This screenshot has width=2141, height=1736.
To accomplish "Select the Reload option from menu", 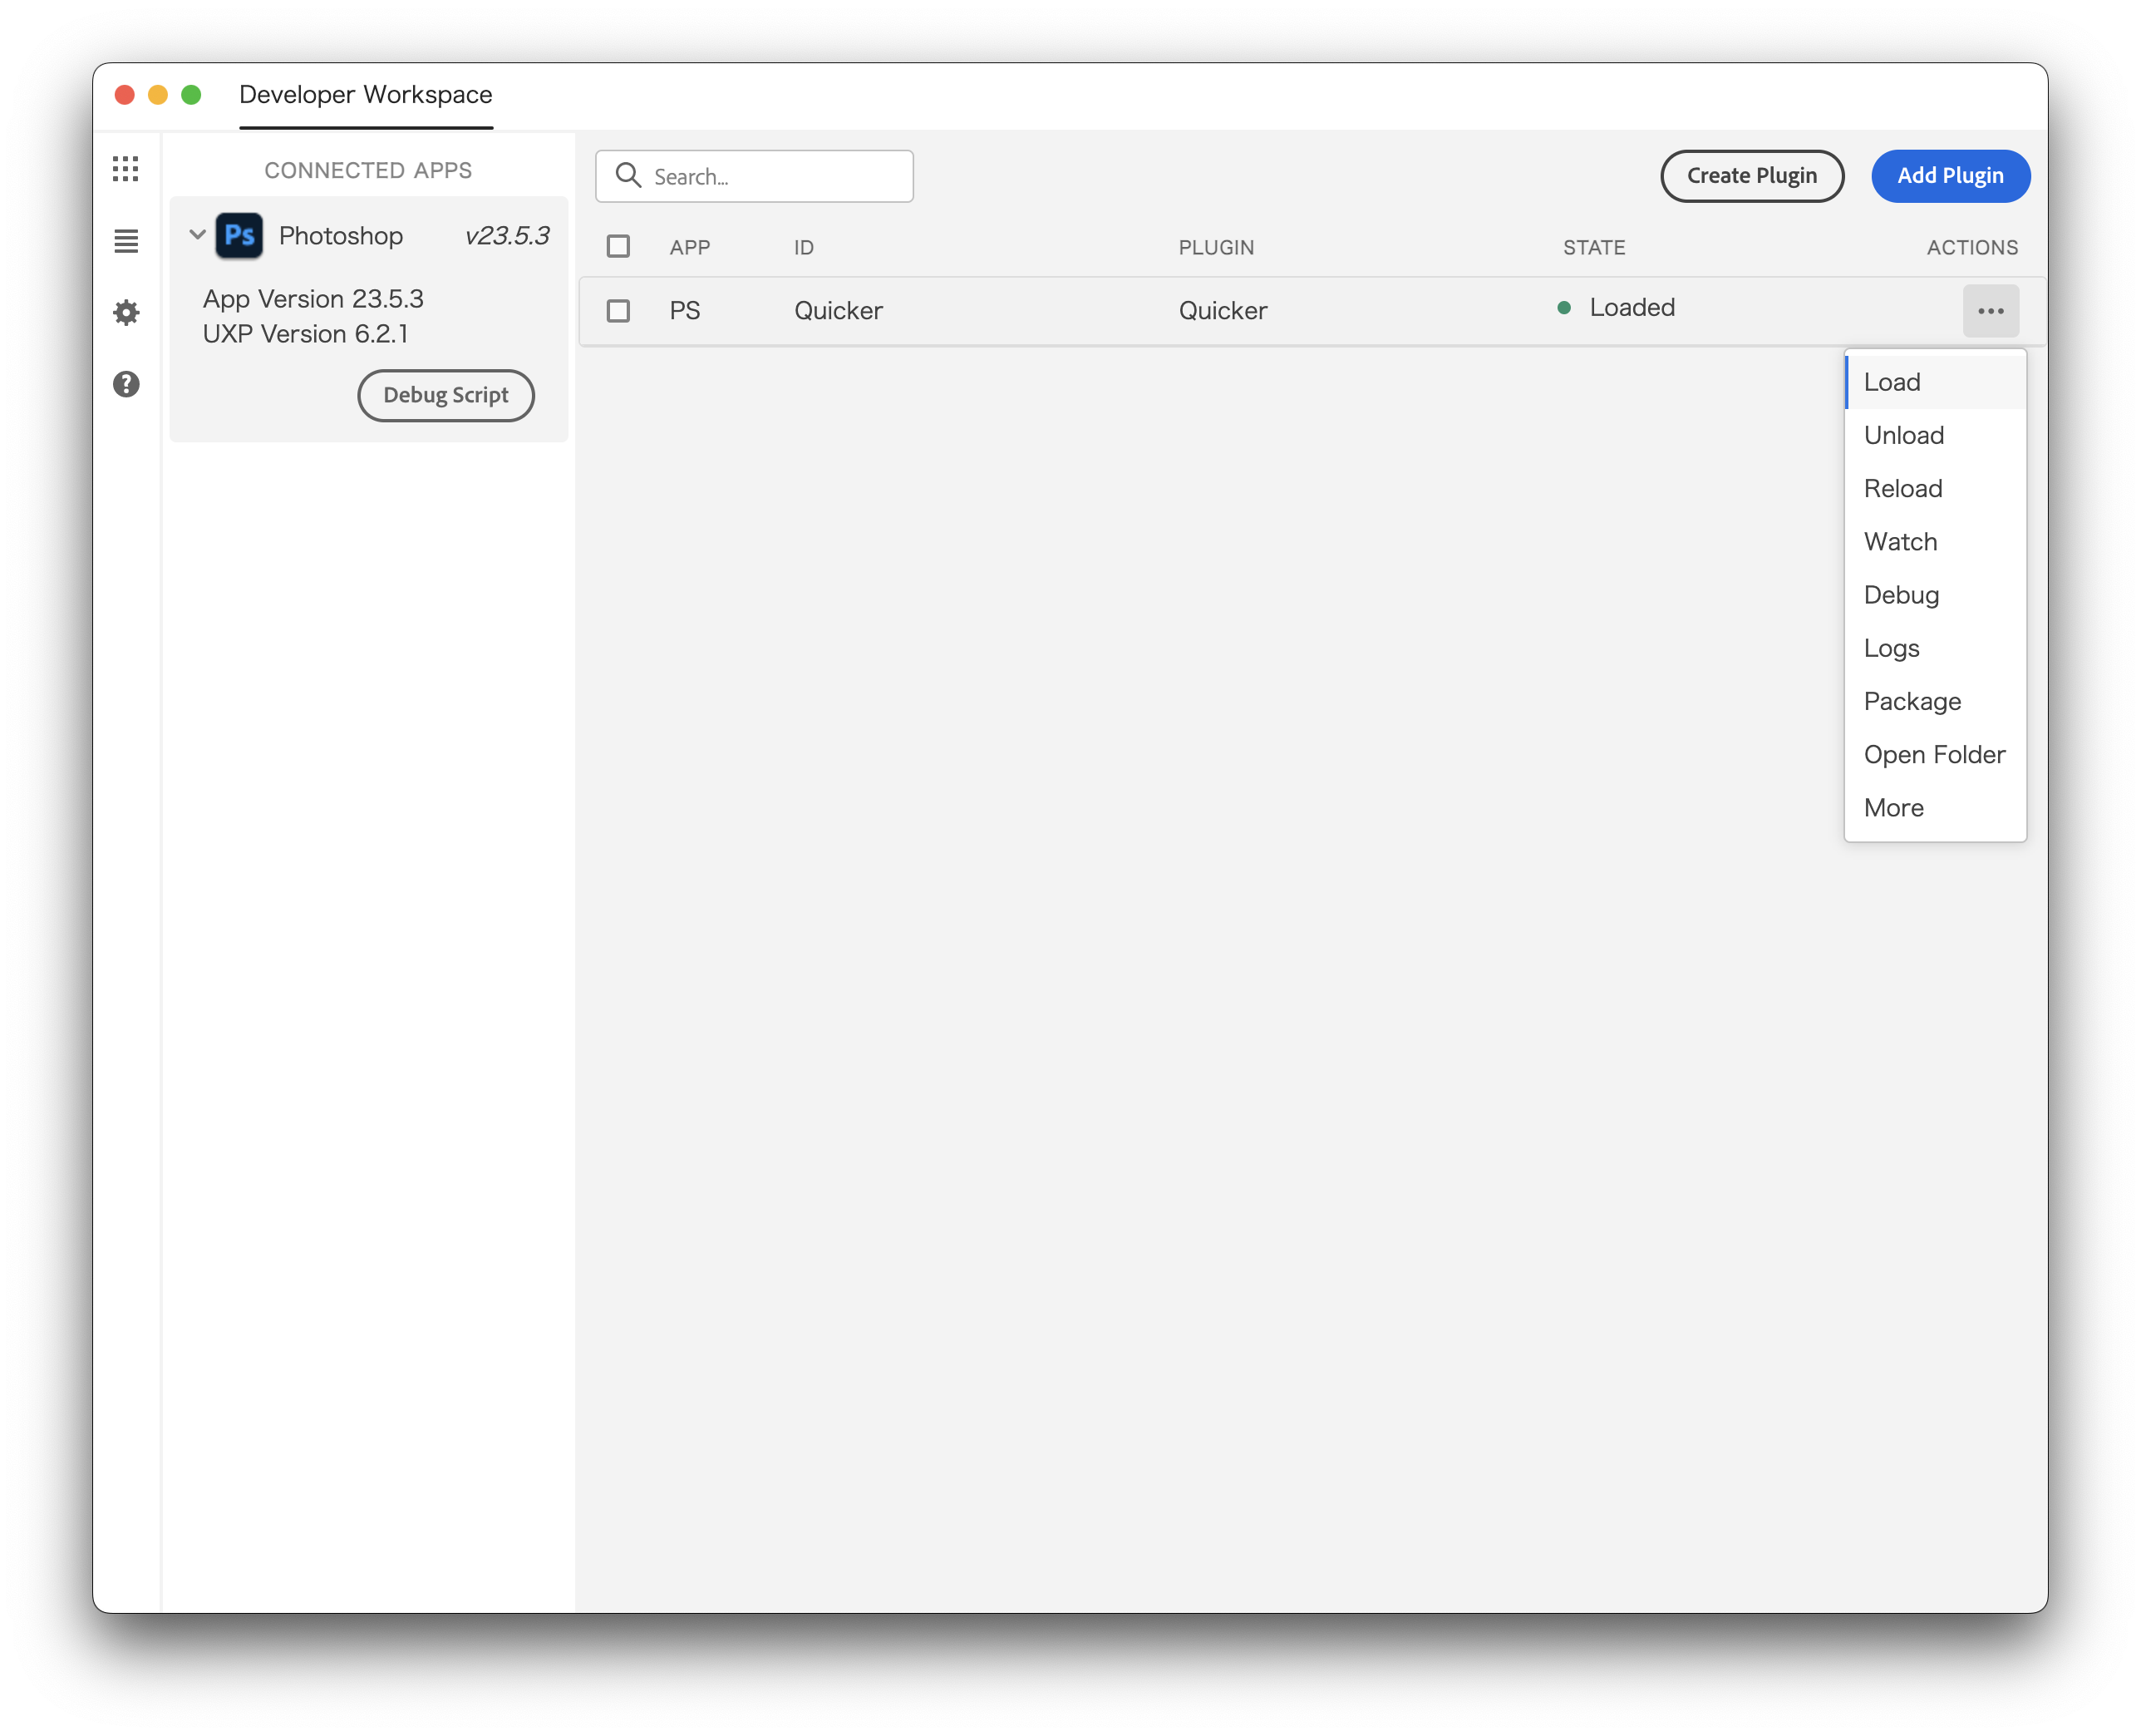I will (x=1903, y=487).
